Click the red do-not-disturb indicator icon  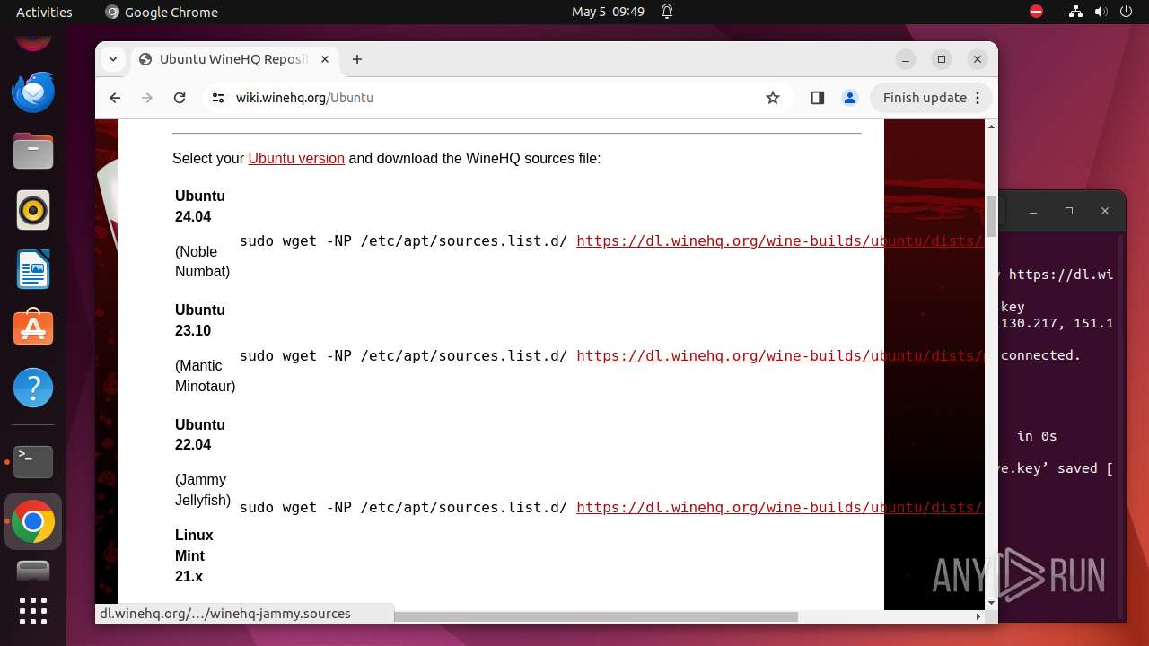[x=1037, y=12]
